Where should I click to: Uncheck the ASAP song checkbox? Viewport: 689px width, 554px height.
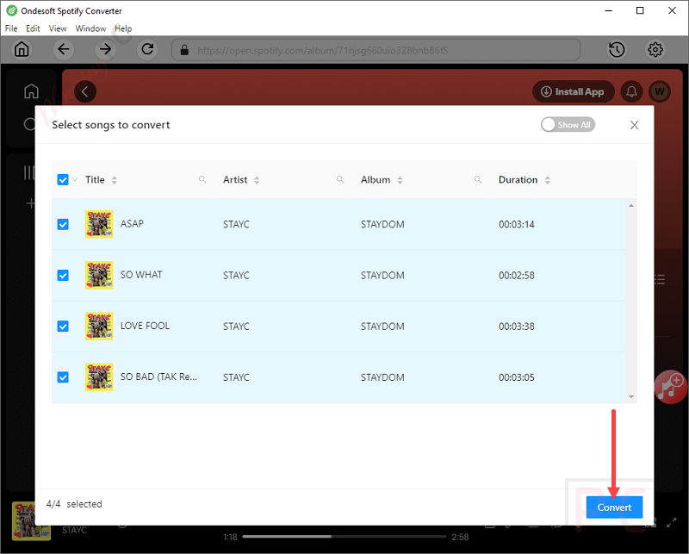(x=63, y=224)
